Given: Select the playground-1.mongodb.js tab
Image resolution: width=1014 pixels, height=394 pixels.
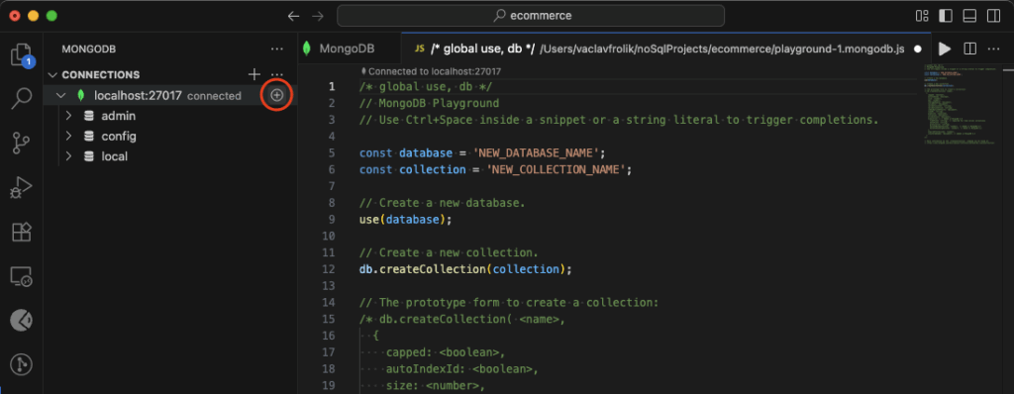Looking at the screenshot, I should point(665,49).
